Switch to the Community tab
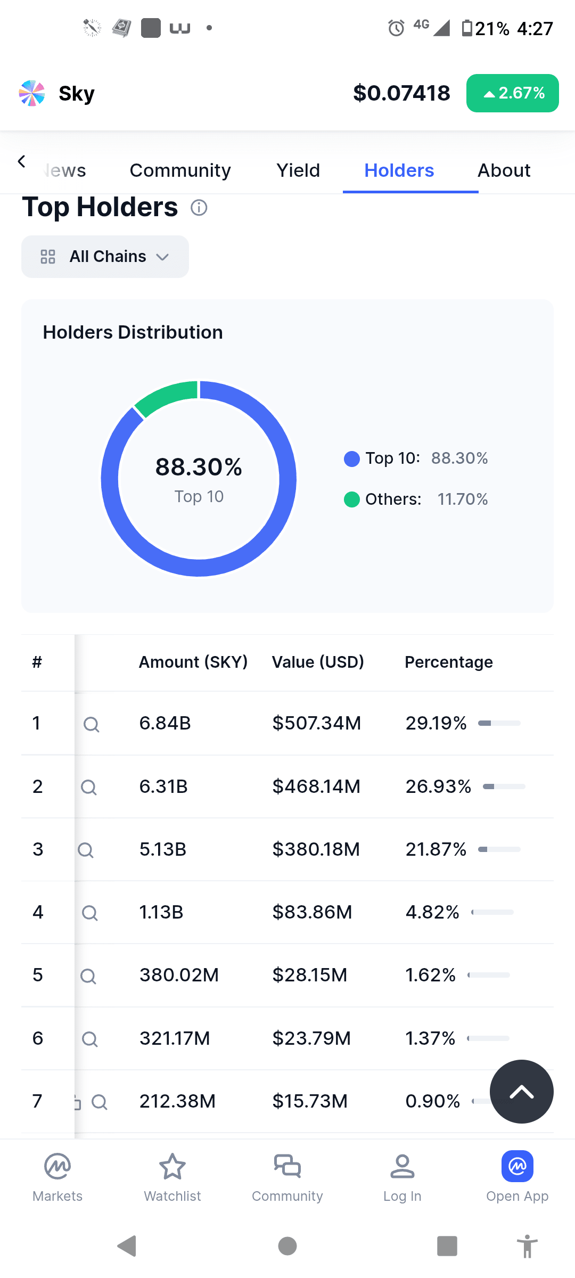The width and height of the screenshot is (575, 1278). pyautogui.click(x=180, y=170)
